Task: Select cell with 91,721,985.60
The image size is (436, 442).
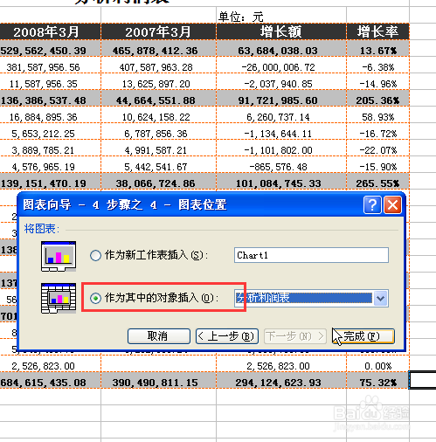Action: (x=281, y=98)
